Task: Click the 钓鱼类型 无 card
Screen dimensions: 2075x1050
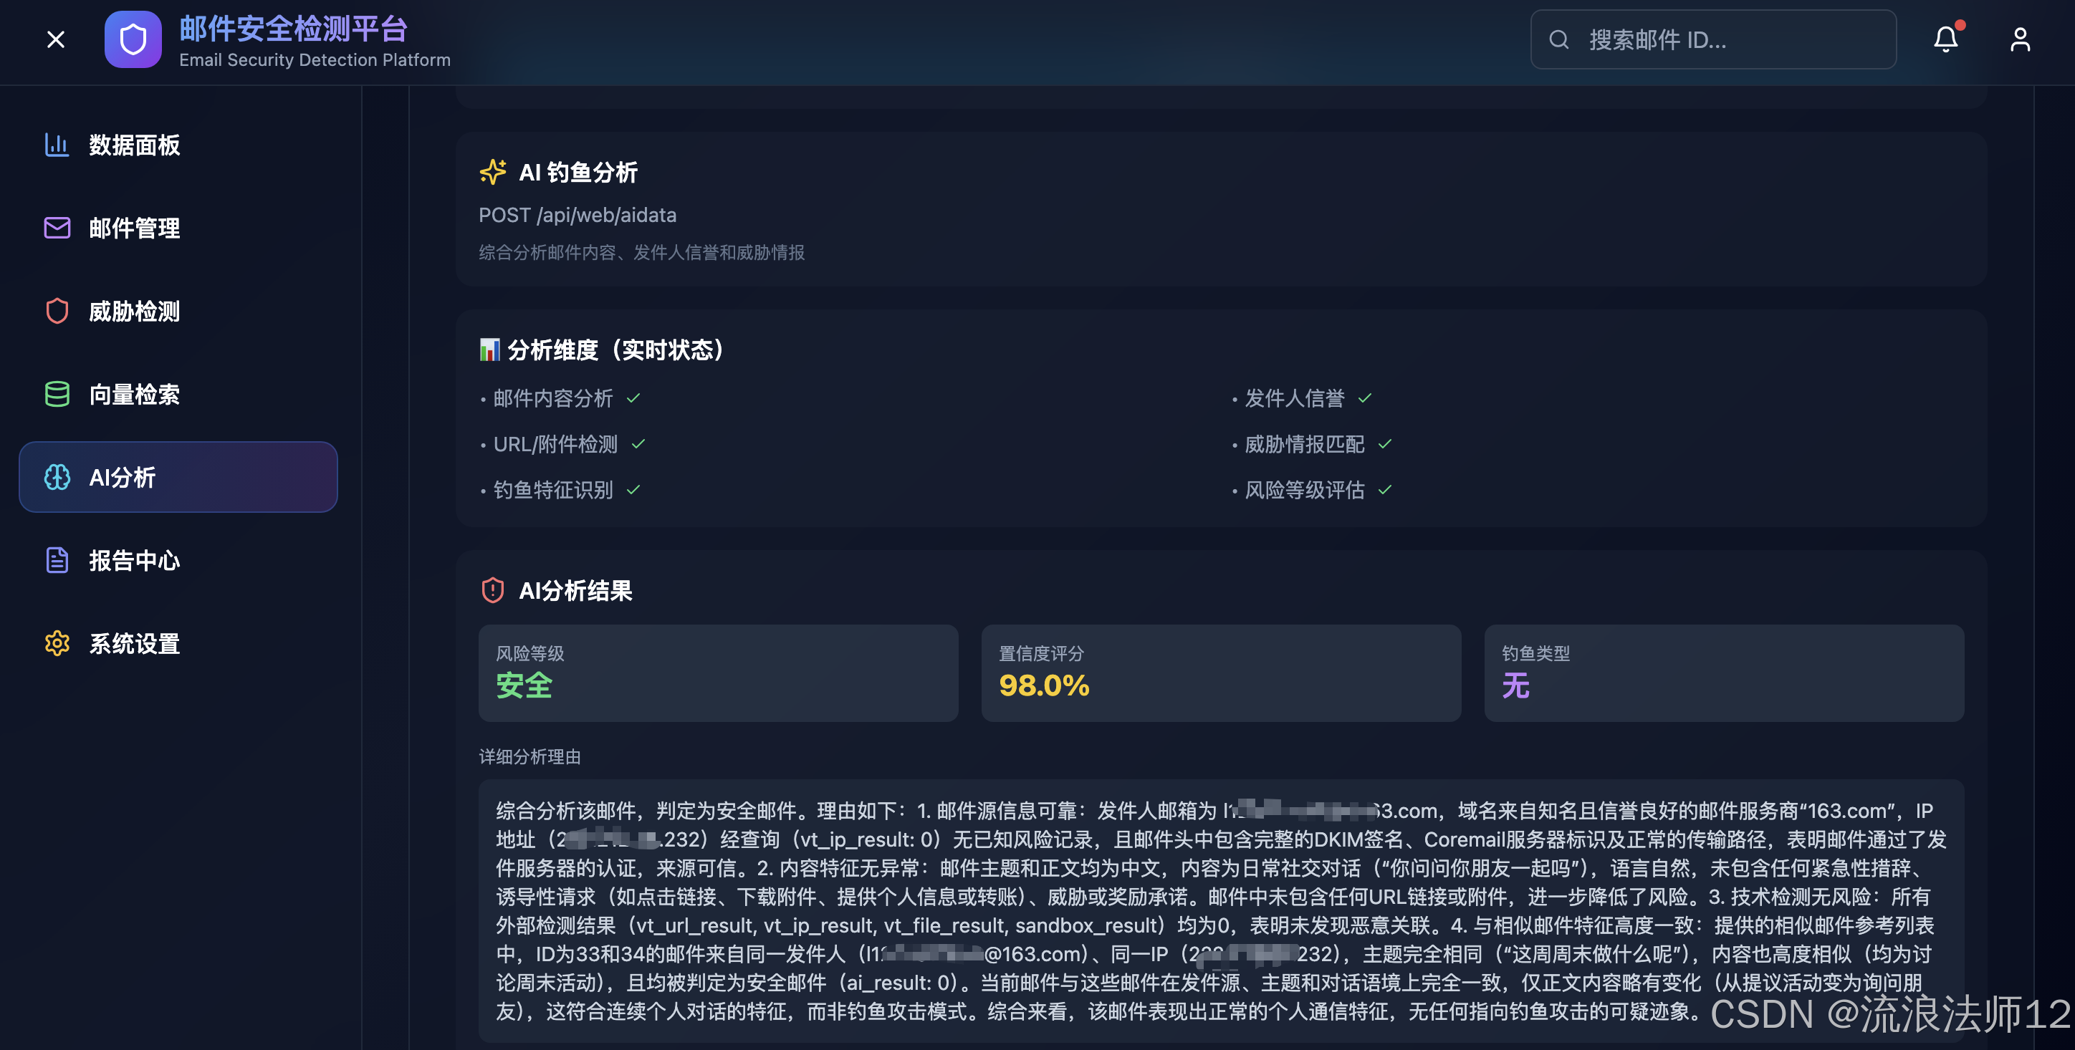Action: (1723, 673)
